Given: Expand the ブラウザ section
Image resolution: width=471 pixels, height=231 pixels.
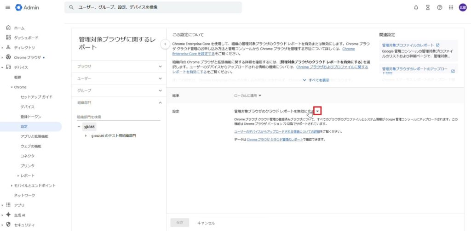Looking at the screenshot, I should point(119,67).
